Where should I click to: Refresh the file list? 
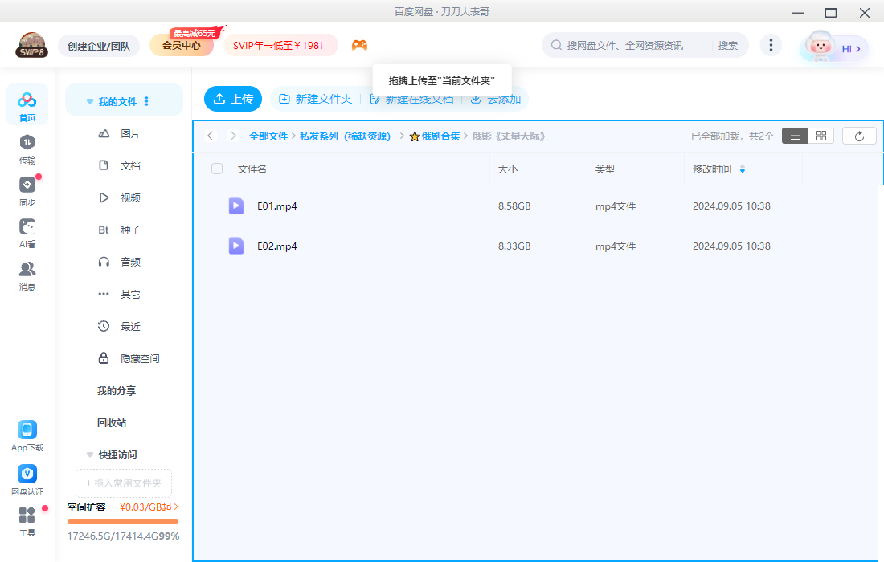859,136
